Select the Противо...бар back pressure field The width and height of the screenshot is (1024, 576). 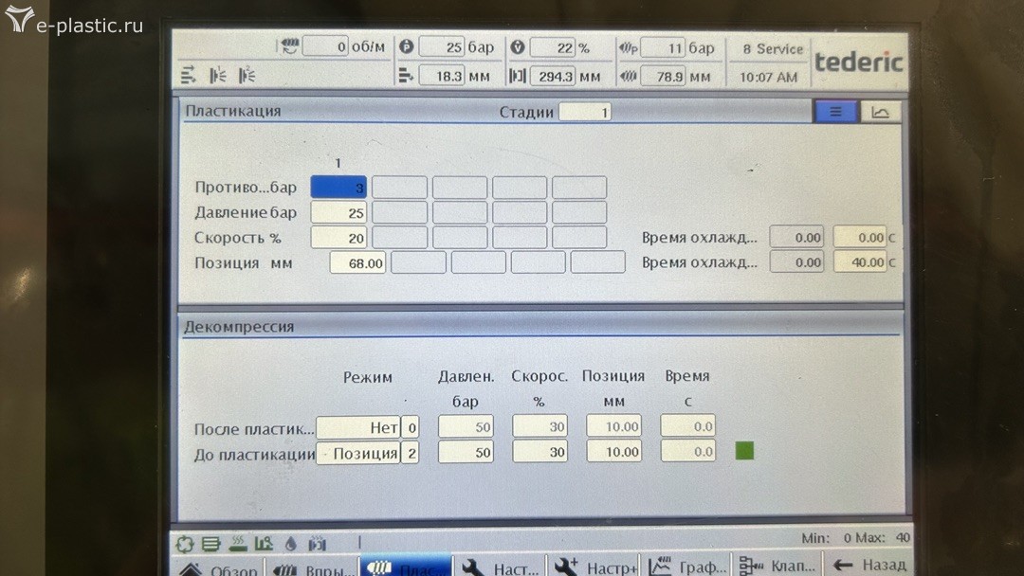(338, 188)
